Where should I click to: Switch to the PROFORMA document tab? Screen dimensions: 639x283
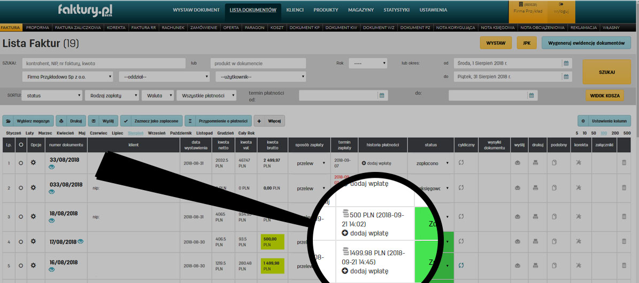pyautogui.click(x=38, y=27)
